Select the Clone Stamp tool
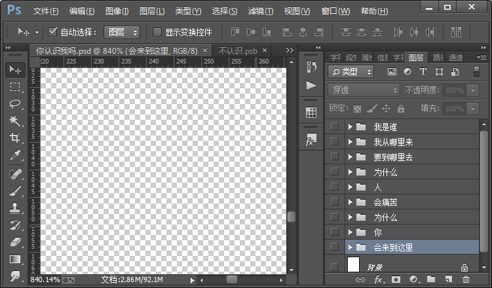The width and height of the screenshot is (492, 288). (x=15, y=208)
